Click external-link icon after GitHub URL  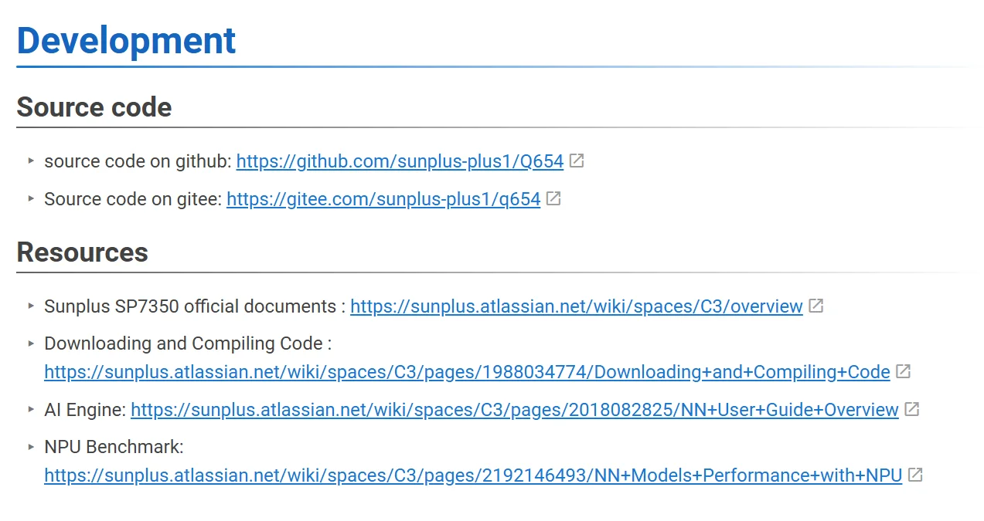click(577, 161)
